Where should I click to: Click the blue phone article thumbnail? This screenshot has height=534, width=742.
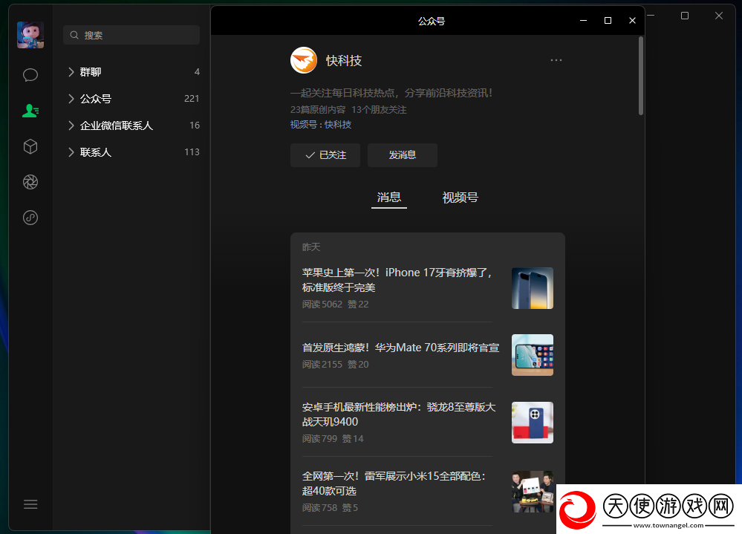click(533, 423)
